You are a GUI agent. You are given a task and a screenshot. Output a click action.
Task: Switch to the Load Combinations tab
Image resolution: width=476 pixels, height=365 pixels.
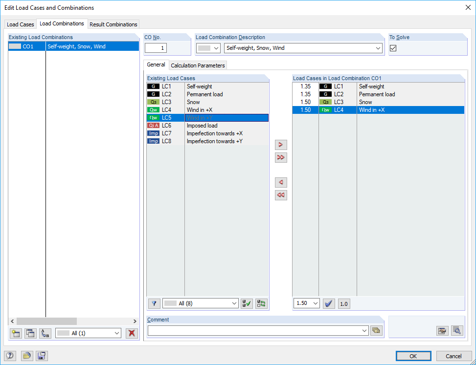[62, 23]
